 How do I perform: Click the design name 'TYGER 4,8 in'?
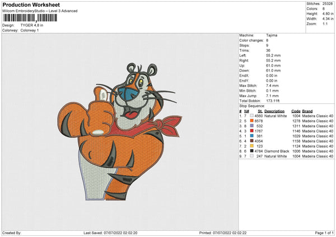click(x=32, y=25)
